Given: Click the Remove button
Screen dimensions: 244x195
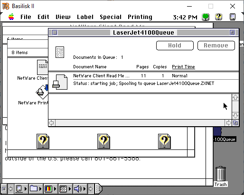Looking at the screenshot, I should pos(216,46).
